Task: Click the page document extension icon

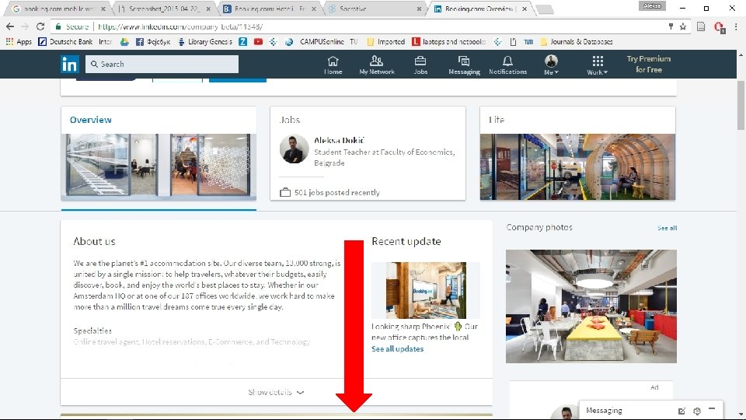Action: tap(701, 26)
